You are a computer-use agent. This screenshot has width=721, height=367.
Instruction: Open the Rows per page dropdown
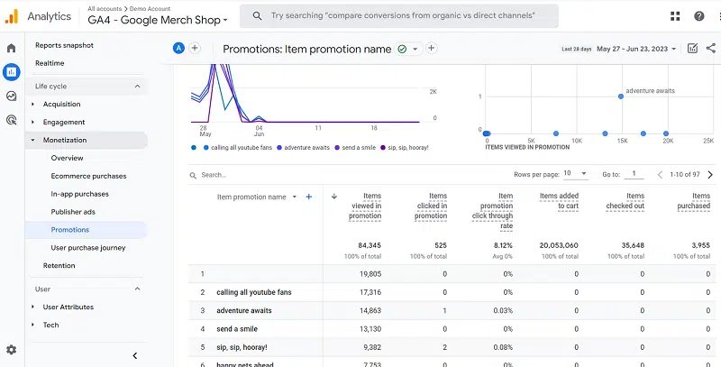[x=575, y=174]
